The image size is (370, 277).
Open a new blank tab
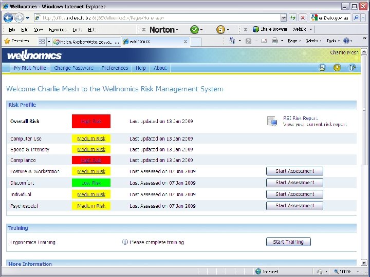(x=196, y=42)
